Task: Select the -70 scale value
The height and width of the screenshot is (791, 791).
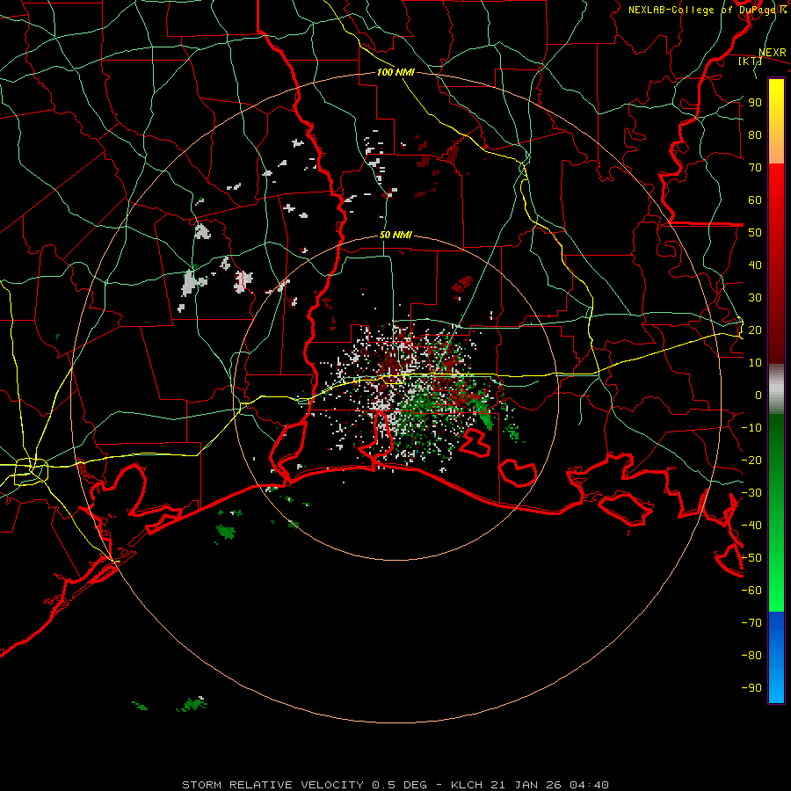Action: [751, 623]
